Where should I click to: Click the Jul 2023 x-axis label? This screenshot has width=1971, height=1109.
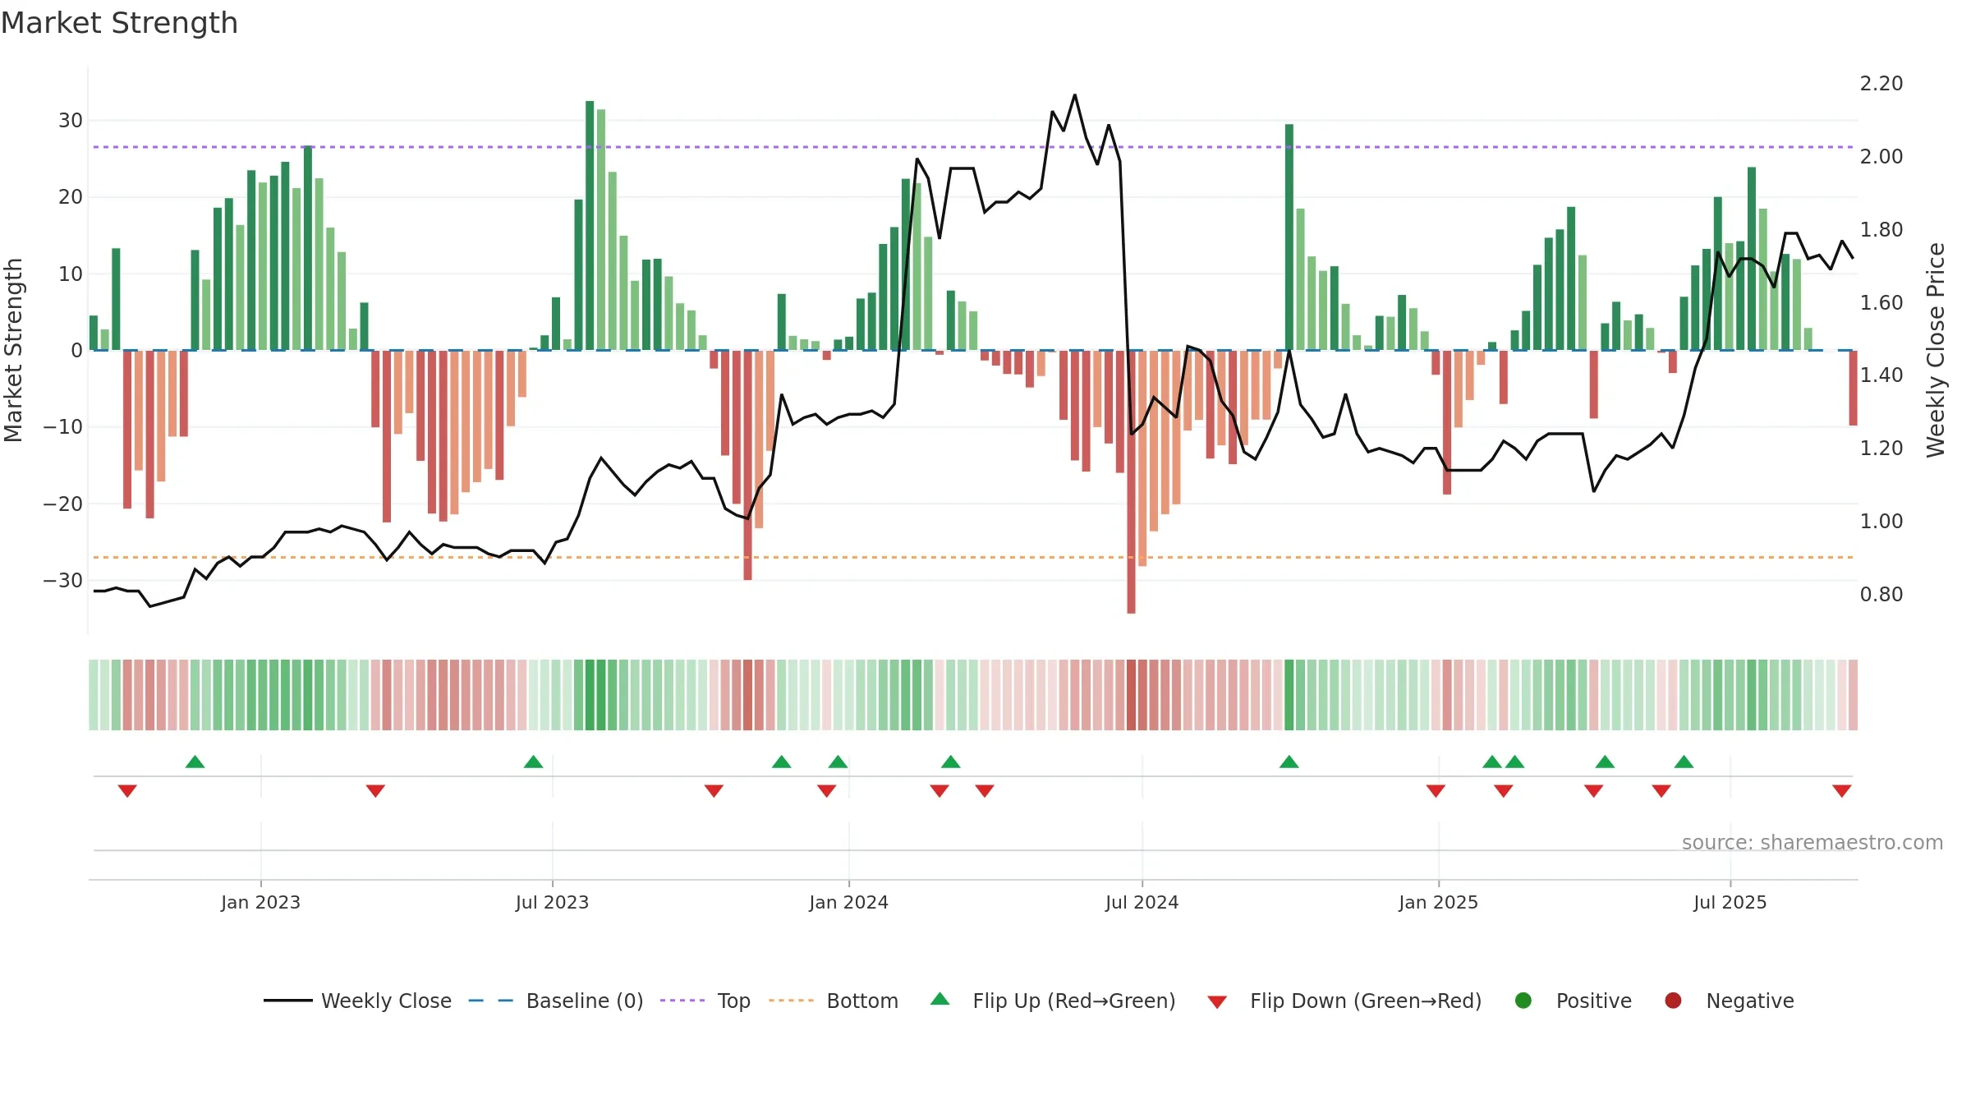(552, 902)
